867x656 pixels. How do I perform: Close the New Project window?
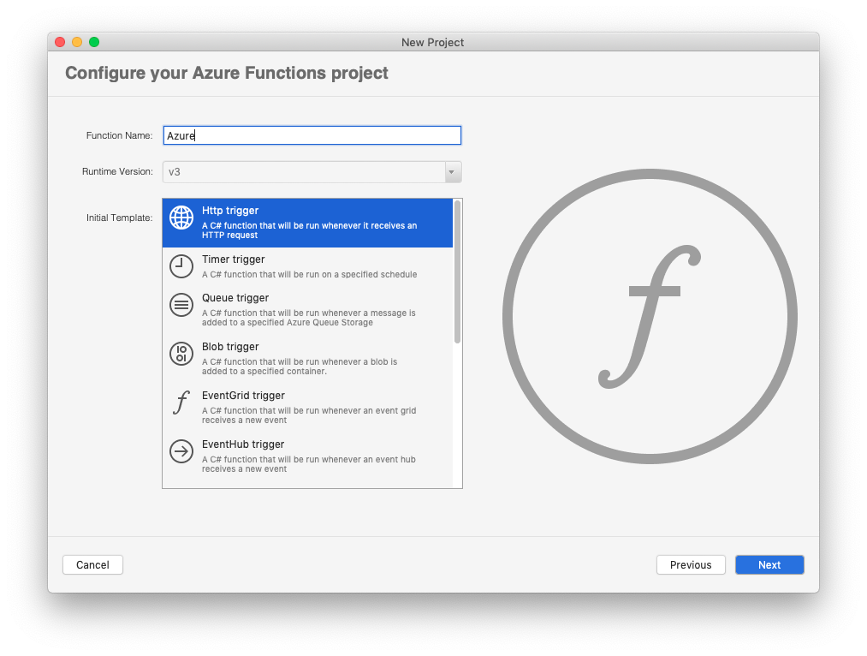(x=60, y=42)
